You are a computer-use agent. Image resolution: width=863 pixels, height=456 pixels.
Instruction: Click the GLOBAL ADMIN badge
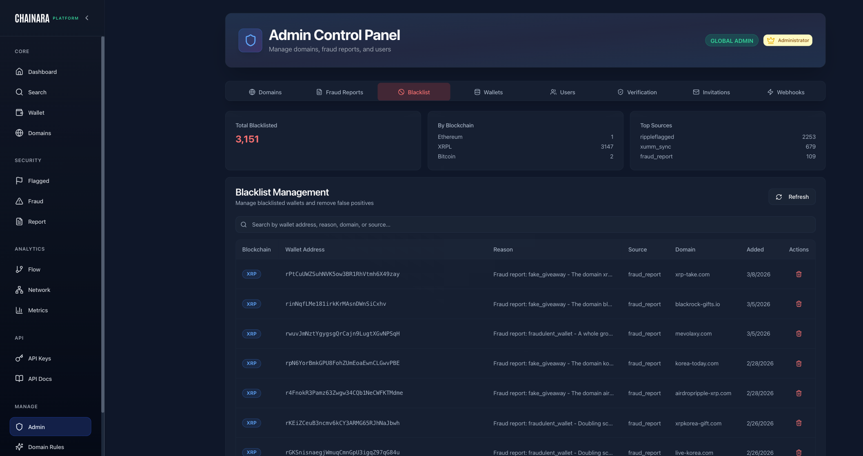(732, 40)
